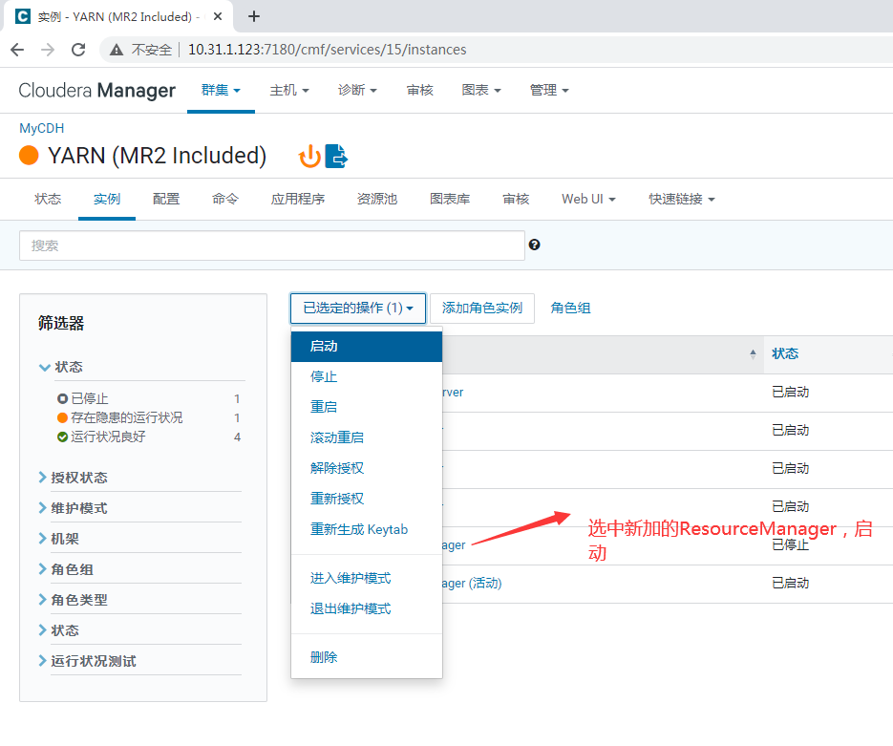Switch to the 实例 tab
Image resolution: width=893 pixels, height=746 pixels.
107,199
